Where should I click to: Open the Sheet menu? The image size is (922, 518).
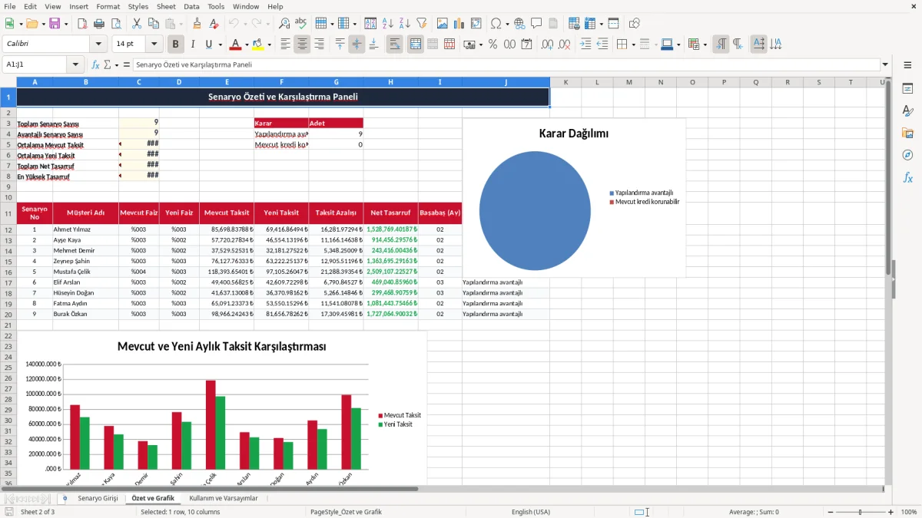pyautogui.click(x=166, y=6)
